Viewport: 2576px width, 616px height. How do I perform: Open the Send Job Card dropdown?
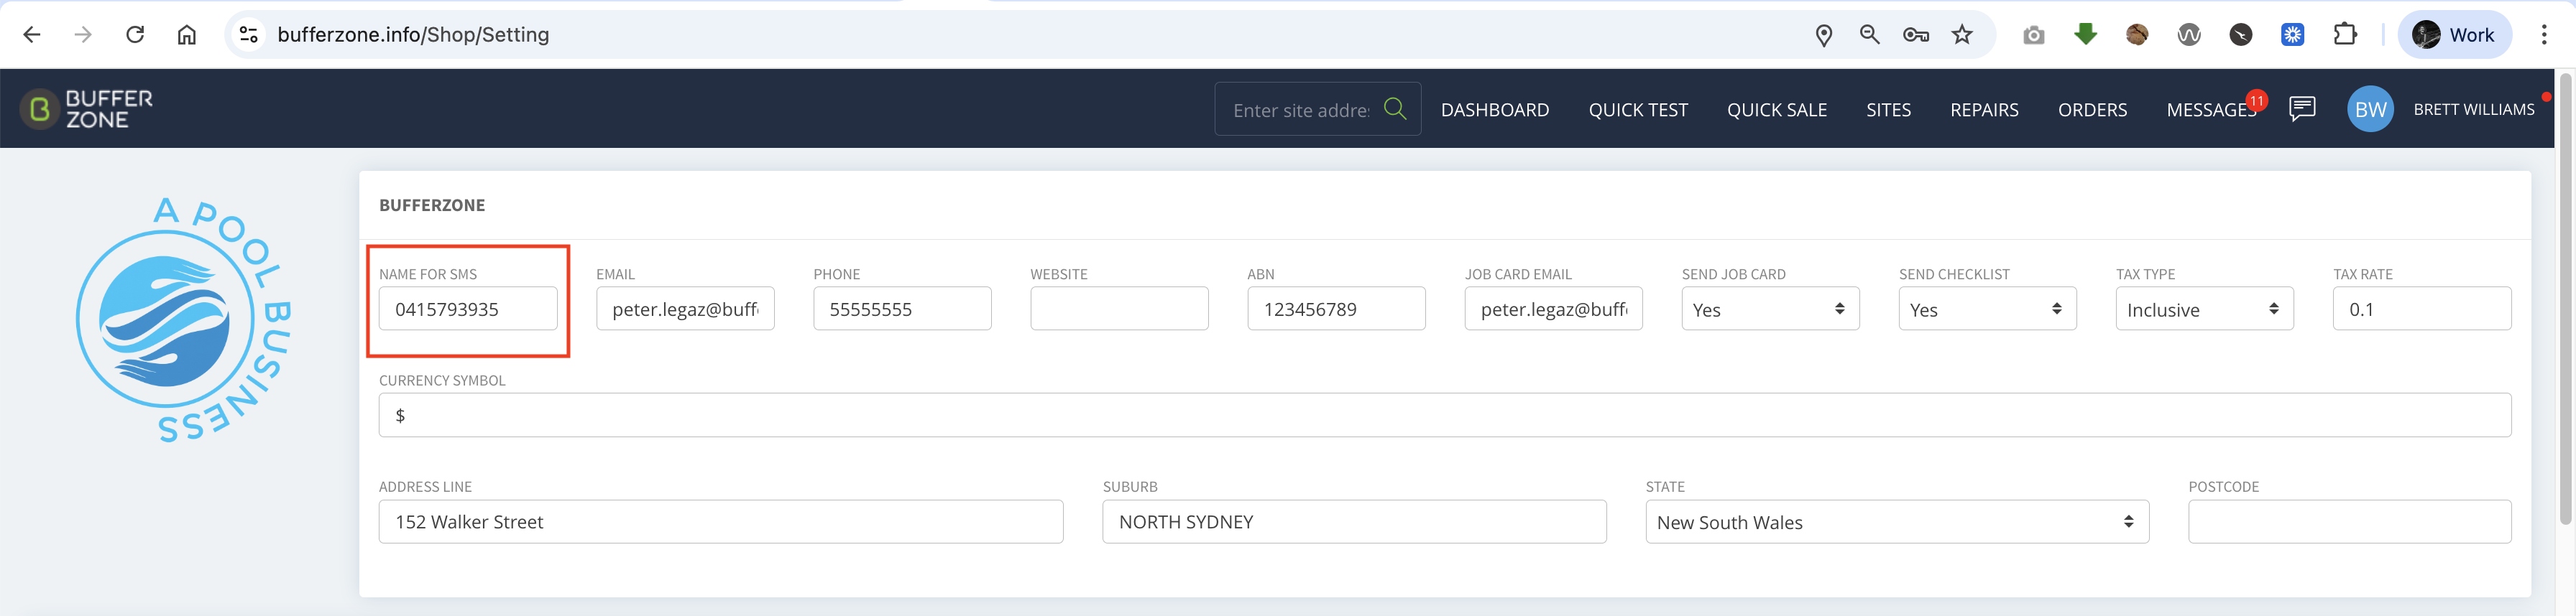(1770, 309)
